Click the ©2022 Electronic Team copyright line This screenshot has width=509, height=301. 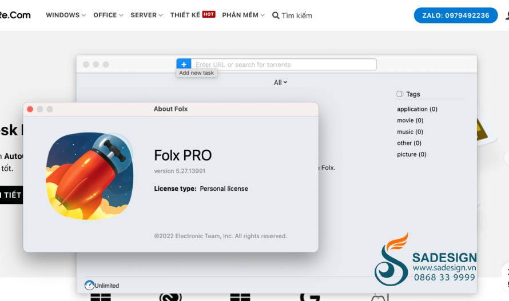[x=220, y=236]
